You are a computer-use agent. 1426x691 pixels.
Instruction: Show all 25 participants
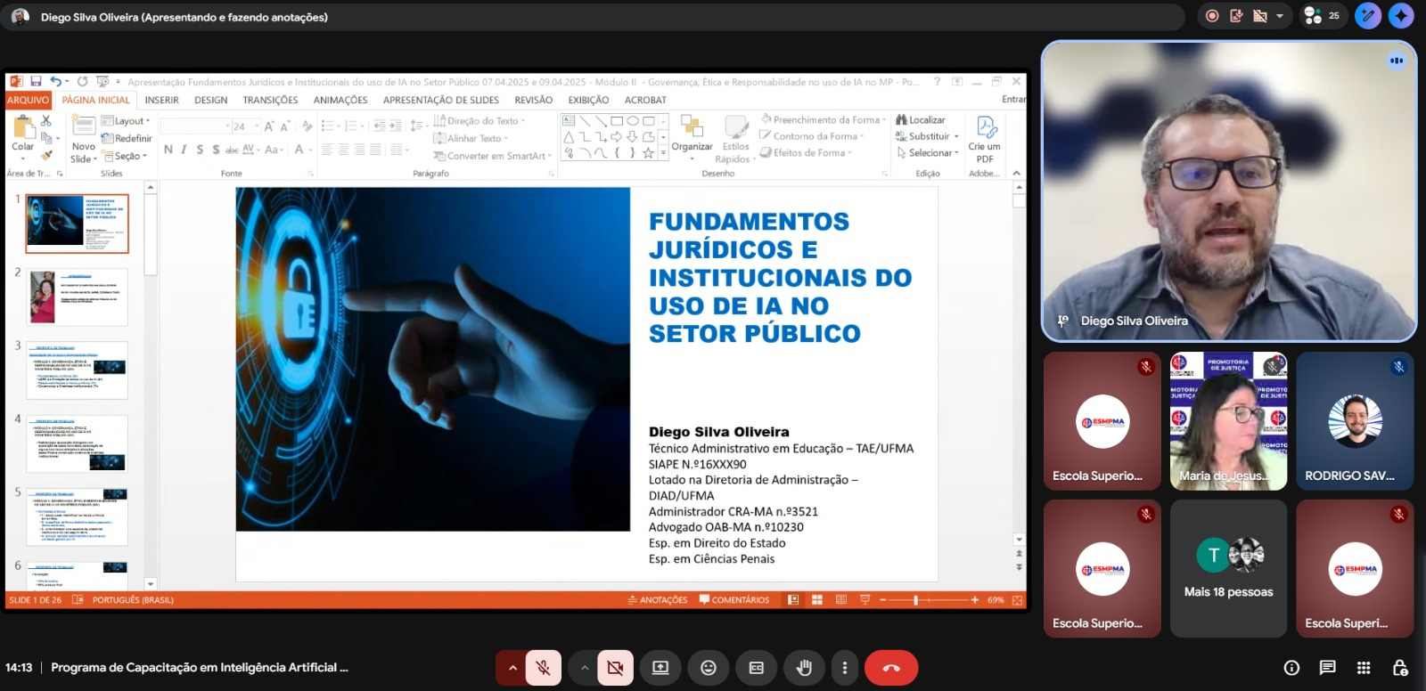[x=1322, y=16]
